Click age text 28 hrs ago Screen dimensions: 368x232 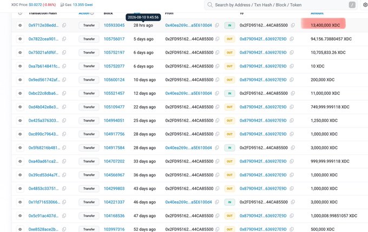[143, 25]
